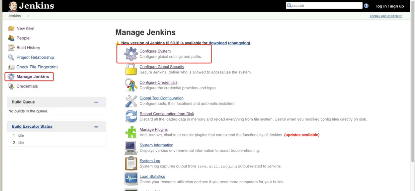Click the warning icon beside new version notice
The image size is (415, 191).
coord(117,43)
